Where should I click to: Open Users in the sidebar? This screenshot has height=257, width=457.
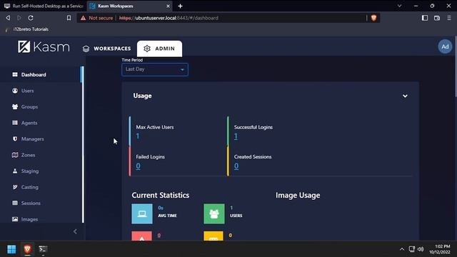click(x=41, y=91)
